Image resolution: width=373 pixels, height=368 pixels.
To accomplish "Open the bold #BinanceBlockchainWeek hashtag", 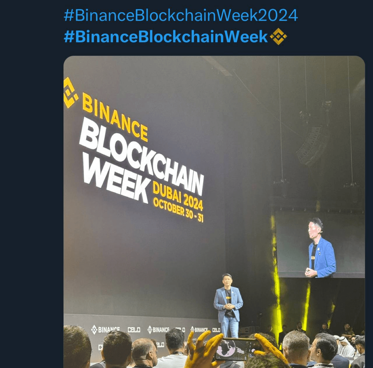I will (x=166, y=36).
